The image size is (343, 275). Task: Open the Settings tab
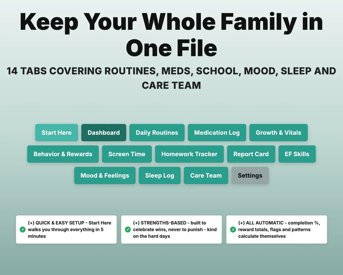(250, 176)
